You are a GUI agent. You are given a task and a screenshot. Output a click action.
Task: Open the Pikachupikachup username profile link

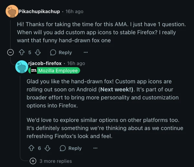39,11
